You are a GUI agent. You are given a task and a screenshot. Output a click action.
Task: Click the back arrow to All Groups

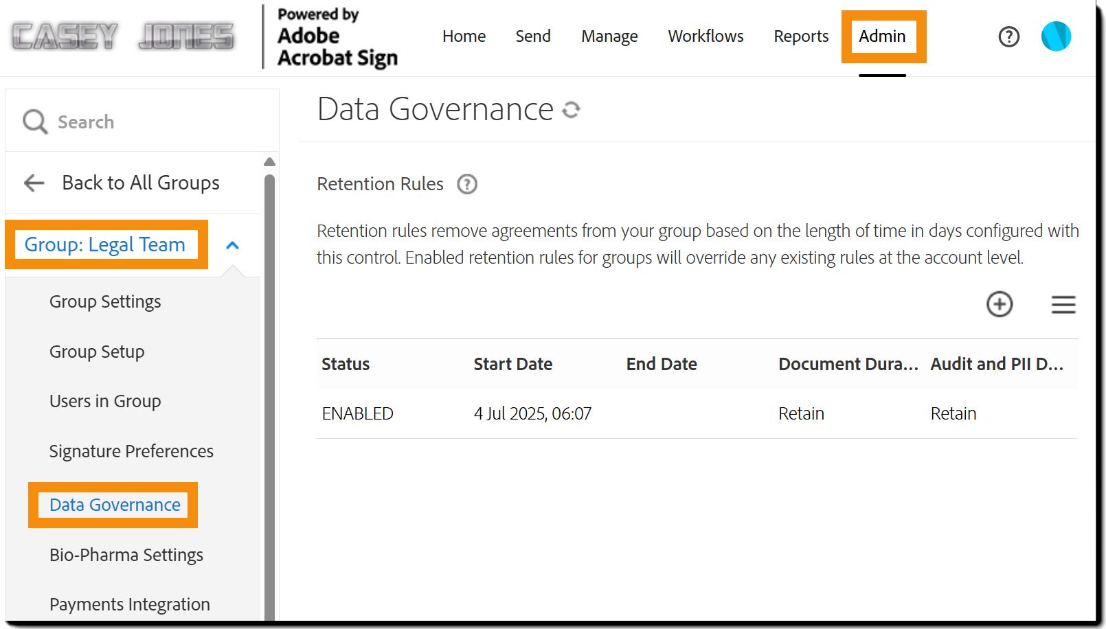pos(34,183)
